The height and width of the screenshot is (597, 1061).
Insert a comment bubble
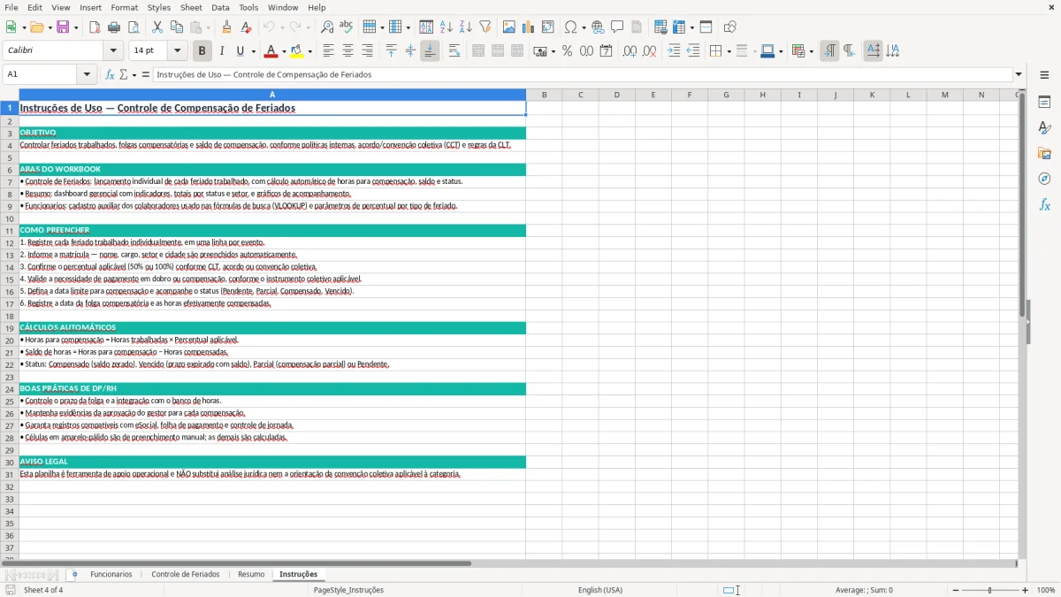[617, 27]
